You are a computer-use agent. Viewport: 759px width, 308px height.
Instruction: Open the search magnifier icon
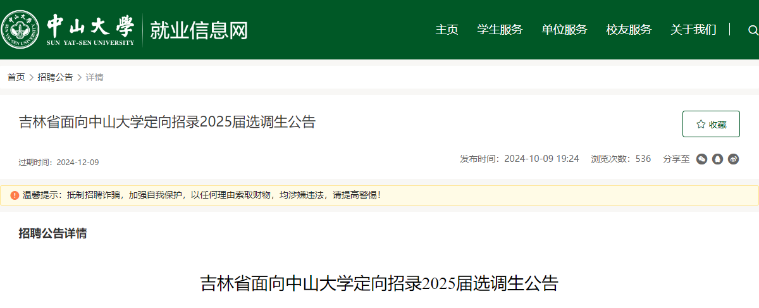click(x=753, y=30)
